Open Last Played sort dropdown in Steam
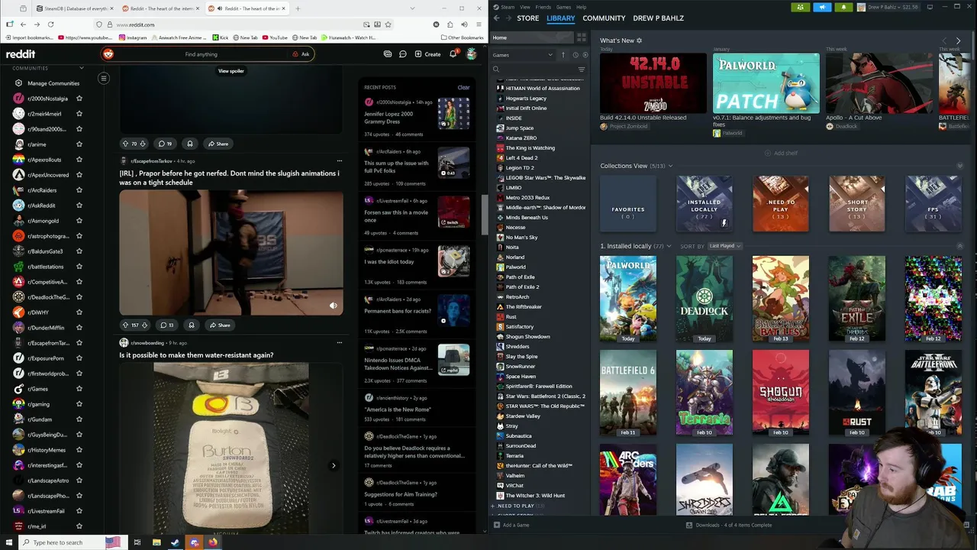This screenshot has width=977, height=550. point(725,246)
